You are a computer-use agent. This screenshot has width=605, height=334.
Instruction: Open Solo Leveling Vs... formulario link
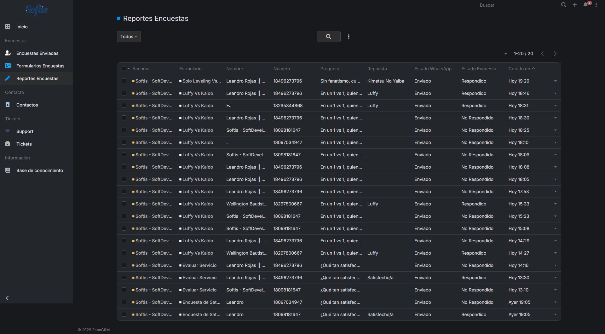click(x=201, y=81)
